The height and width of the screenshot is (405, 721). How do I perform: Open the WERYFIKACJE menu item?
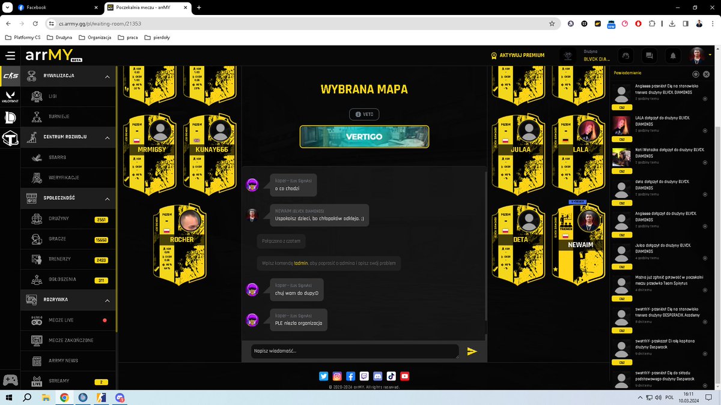point(67,178)
